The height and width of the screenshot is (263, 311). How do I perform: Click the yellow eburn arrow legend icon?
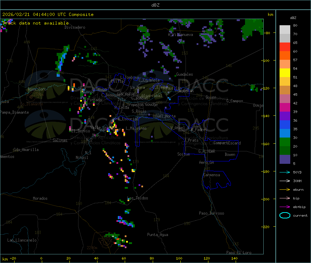coord(285,189)
